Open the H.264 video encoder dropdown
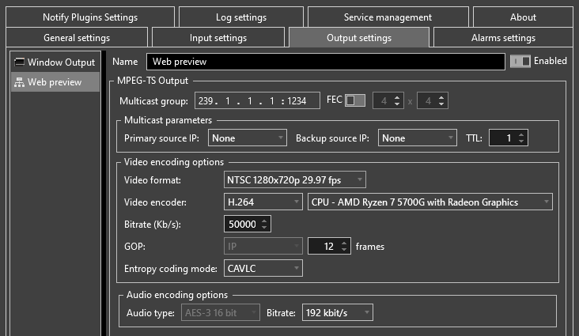The width and height of the screenshot is (579, 336). (x=263, y=202)
